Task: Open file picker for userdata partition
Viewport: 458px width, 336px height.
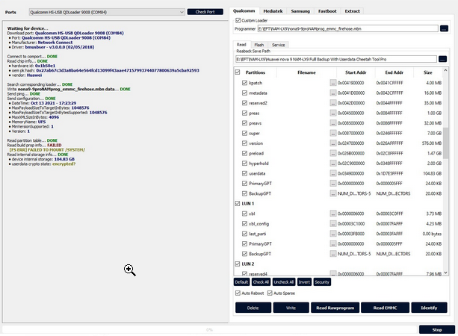Action: click(332, 173)
